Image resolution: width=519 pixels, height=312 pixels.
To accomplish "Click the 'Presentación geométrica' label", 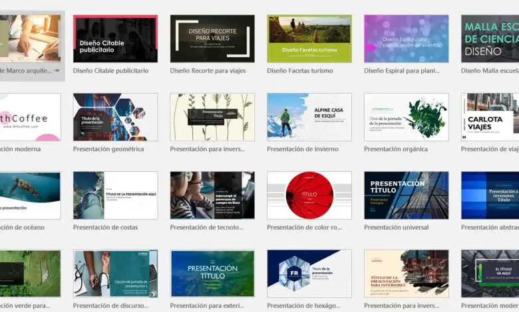I will pos(108,149).
